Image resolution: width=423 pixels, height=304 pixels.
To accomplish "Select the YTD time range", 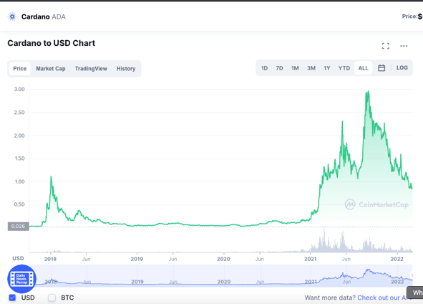I will (x=344, y=68).
